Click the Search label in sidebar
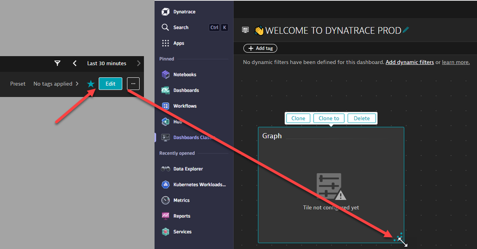 pyautogui.click(x=180, y=27)
